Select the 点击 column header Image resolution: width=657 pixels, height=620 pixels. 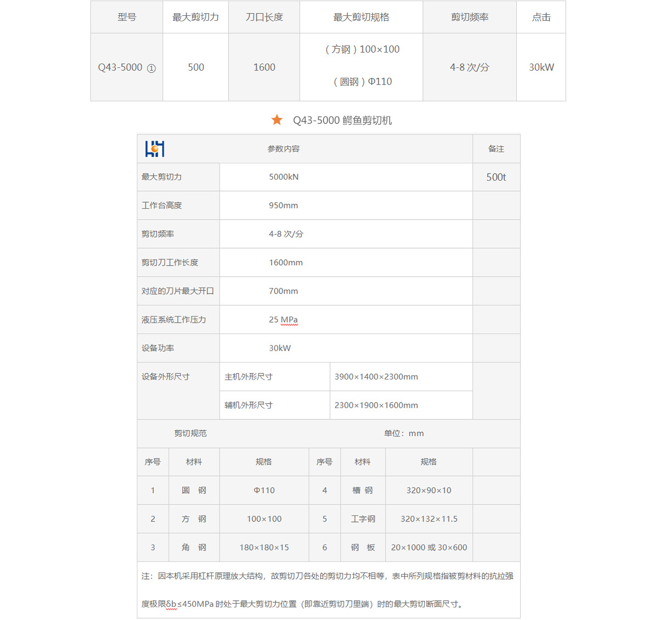pos(541,18)
